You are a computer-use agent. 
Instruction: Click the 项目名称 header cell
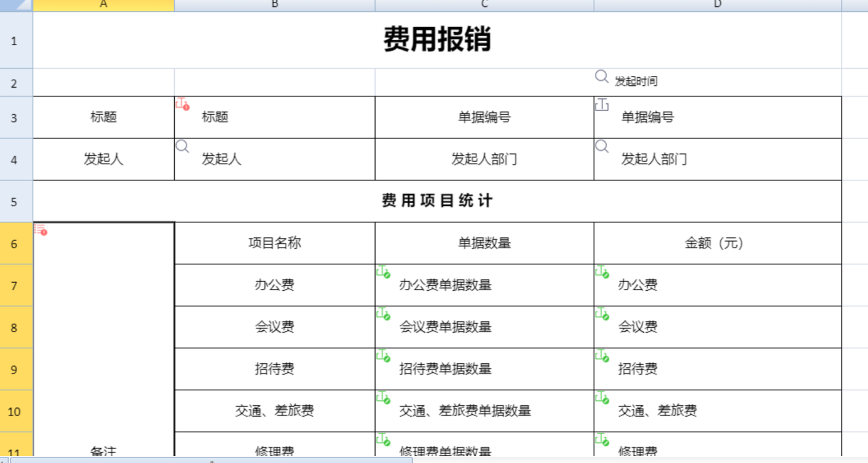[x=274, y=243]
